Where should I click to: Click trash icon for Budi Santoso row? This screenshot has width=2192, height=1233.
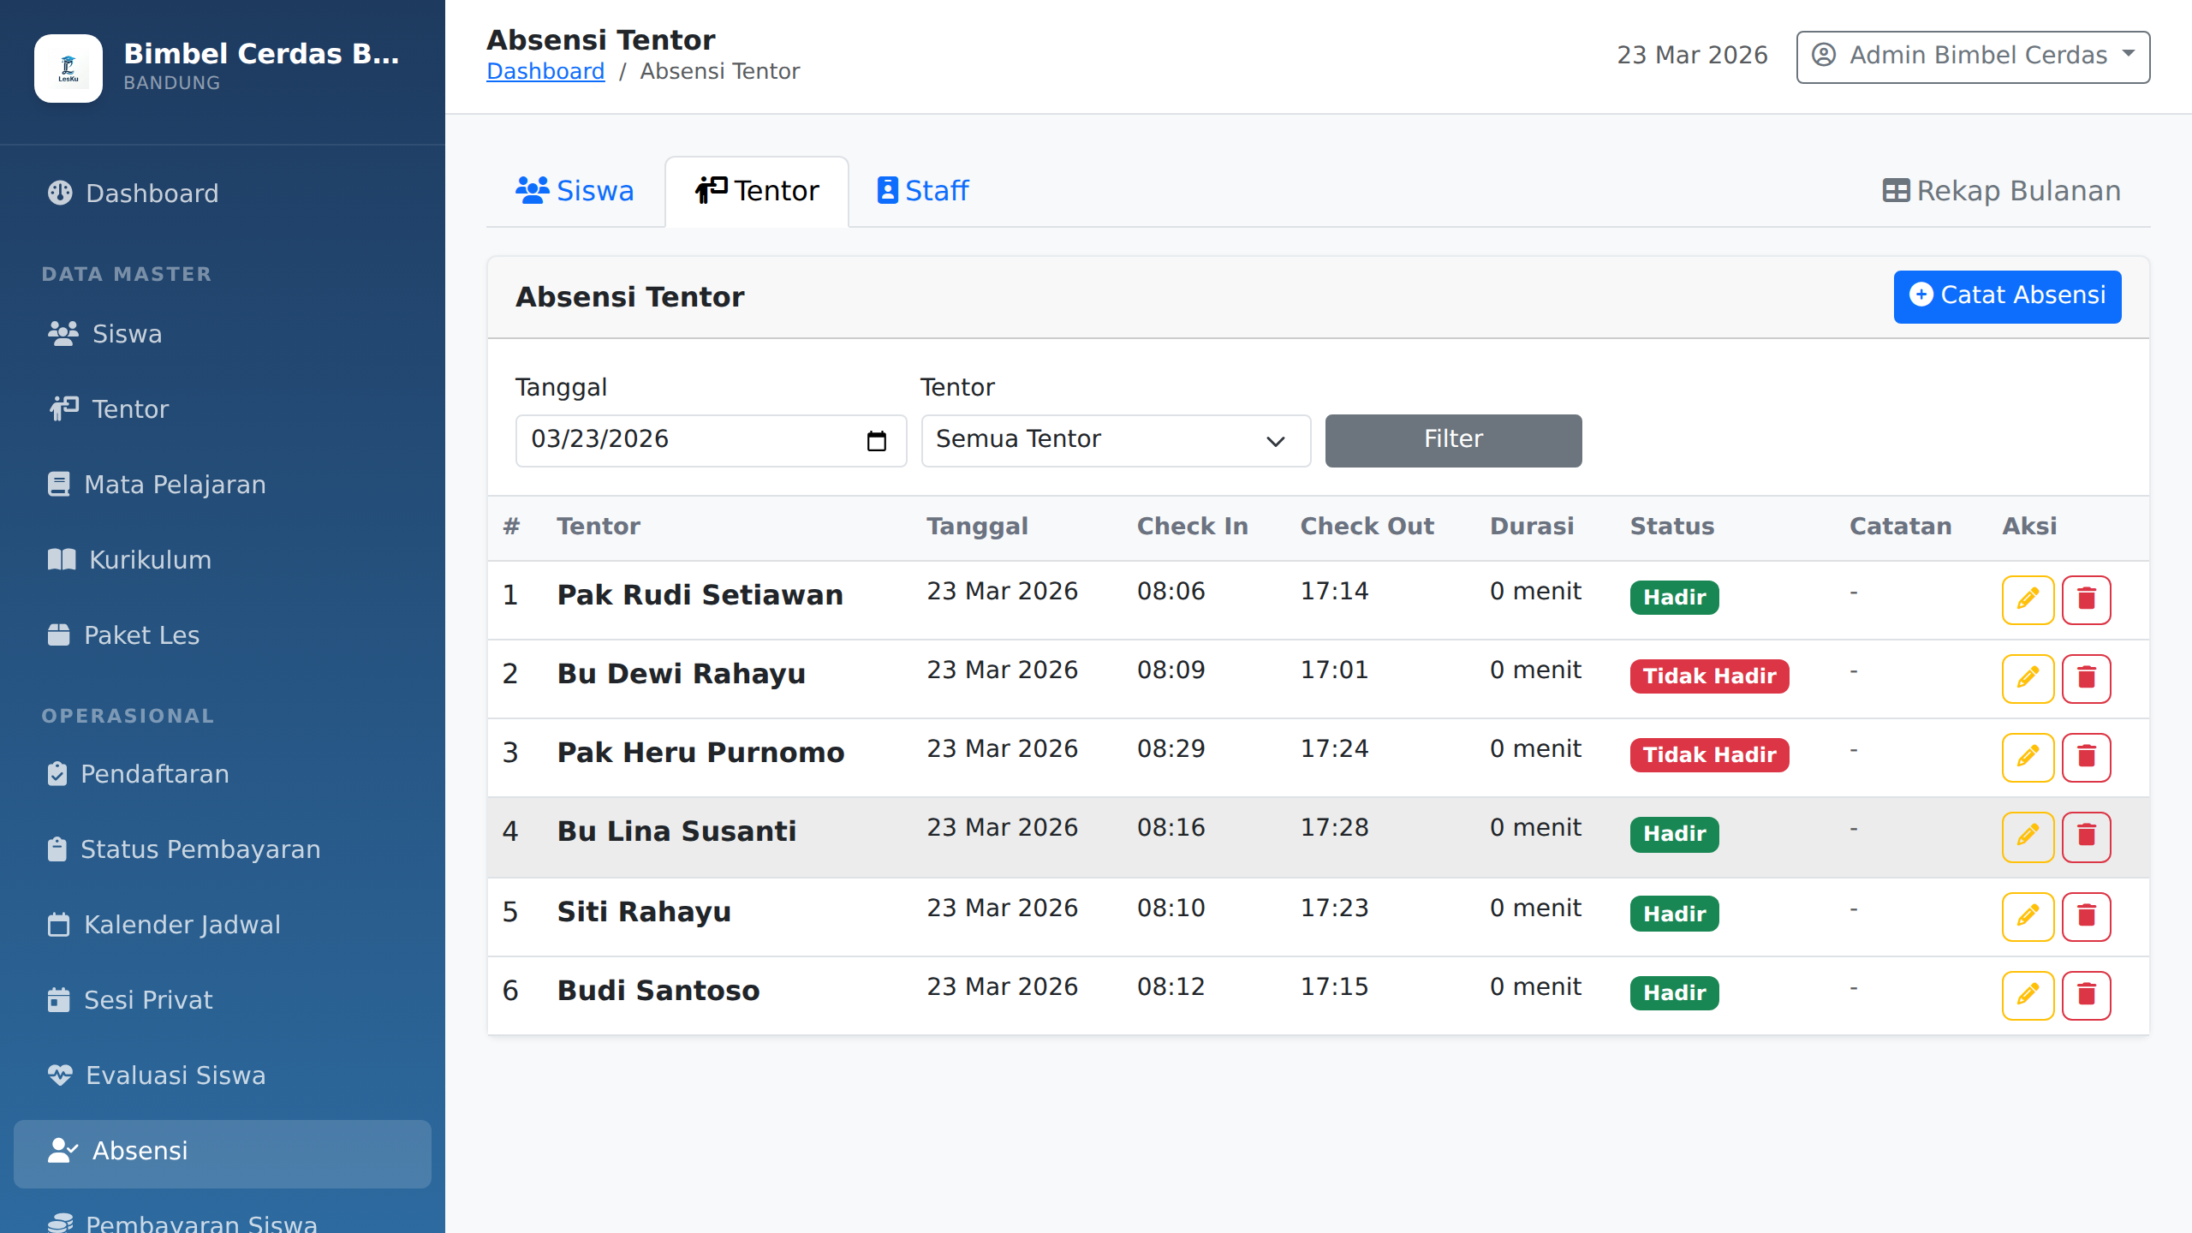(x=2086, y=995)
